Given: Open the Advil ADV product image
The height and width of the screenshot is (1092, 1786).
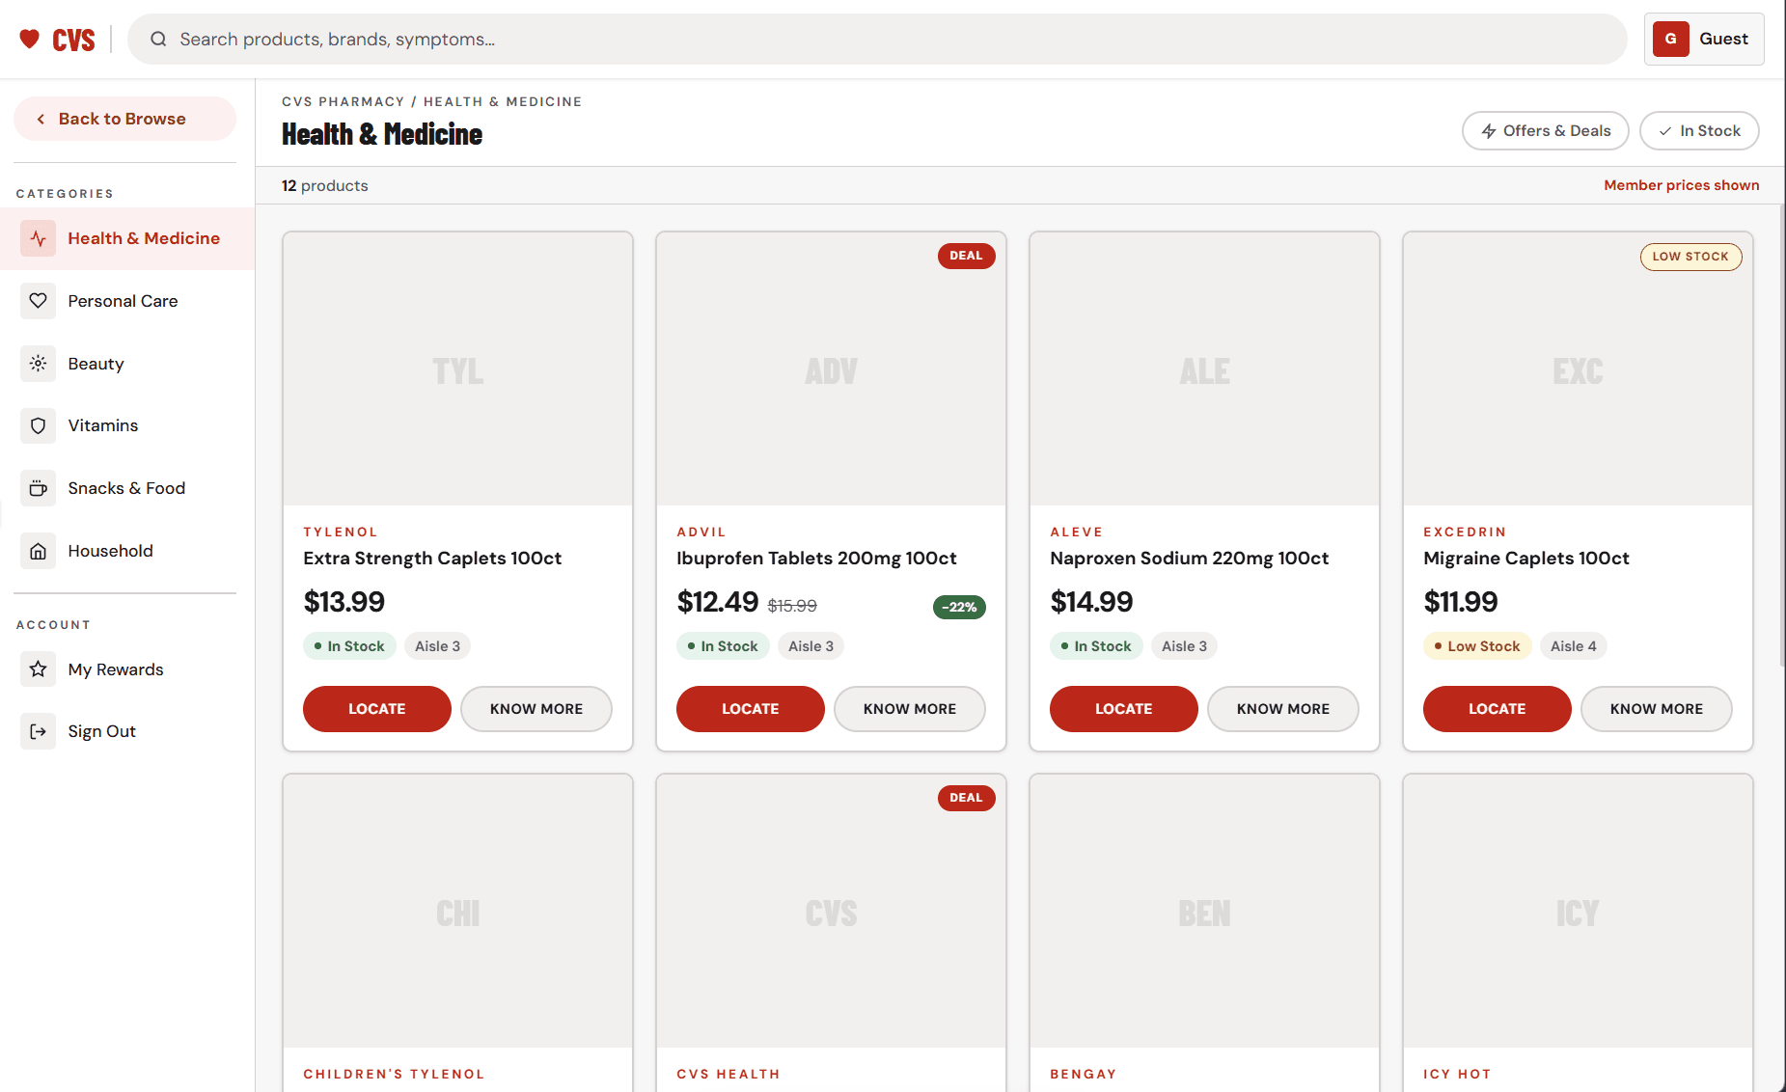Looking at the screenshot, I should (831, 369).
